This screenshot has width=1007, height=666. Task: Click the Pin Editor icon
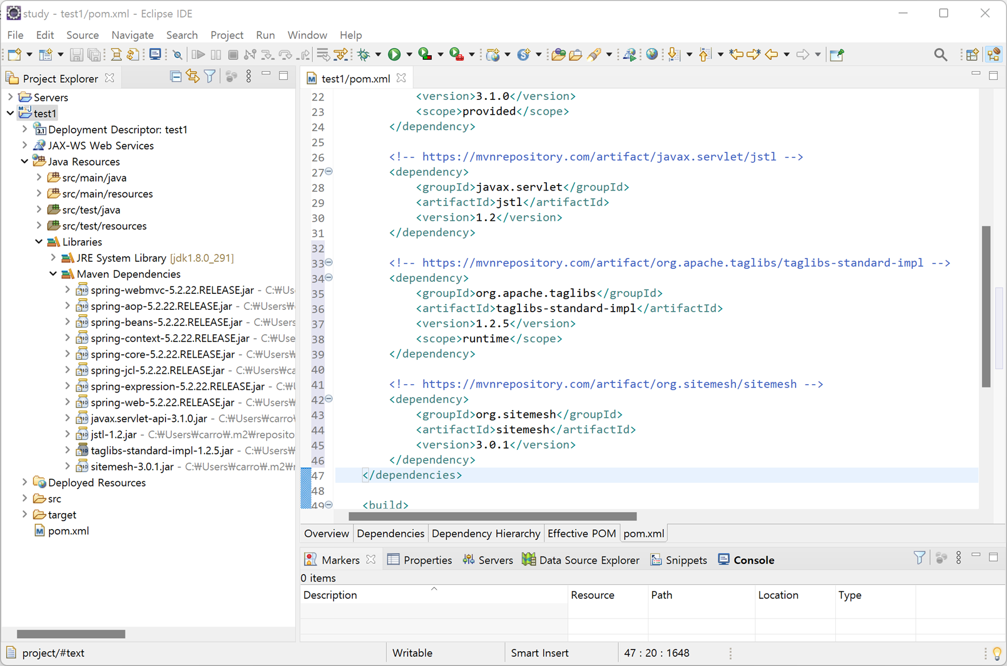(837, 55)
